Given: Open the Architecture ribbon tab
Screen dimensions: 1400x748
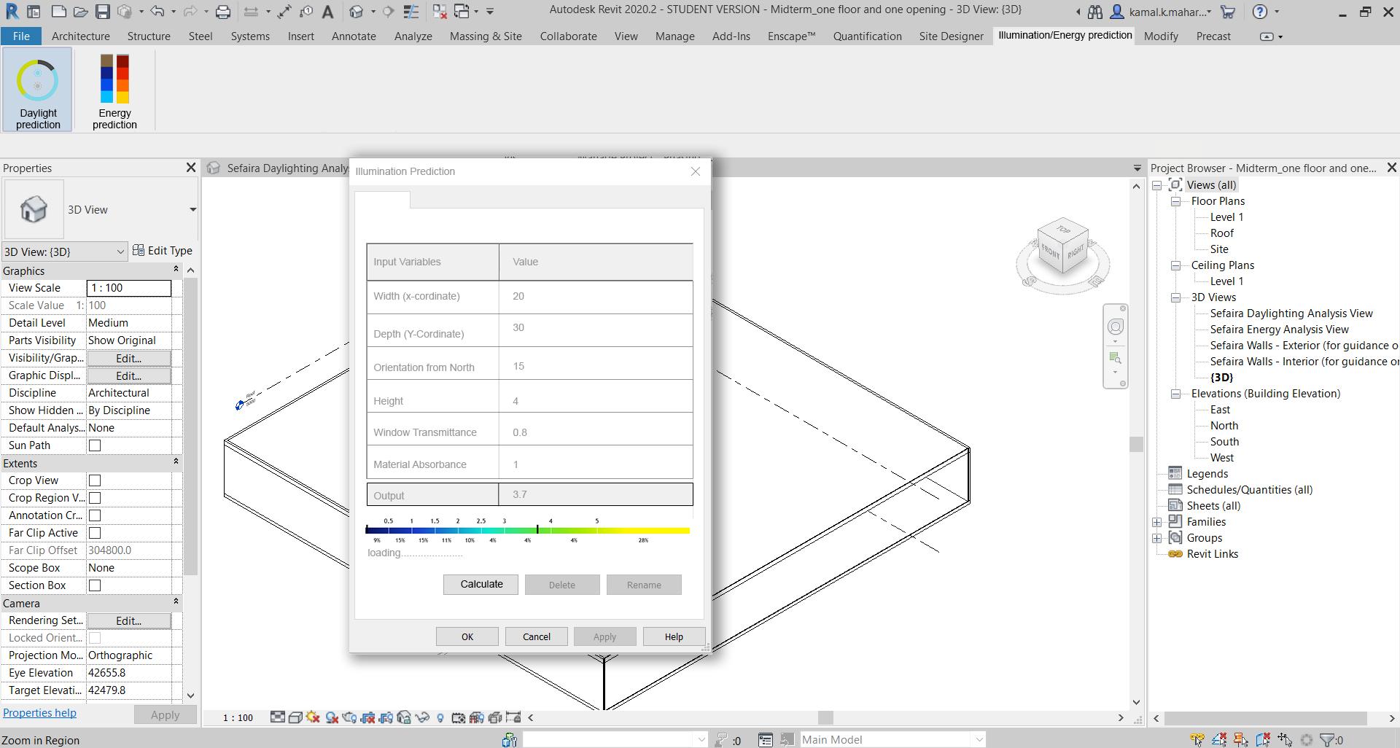Looking at the screenshot, I should 81,36.
